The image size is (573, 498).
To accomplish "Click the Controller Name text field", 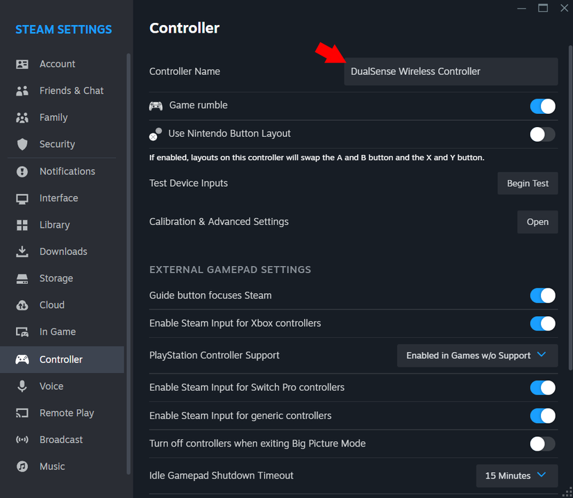I will pyautogui.click(x=450, y=72).
